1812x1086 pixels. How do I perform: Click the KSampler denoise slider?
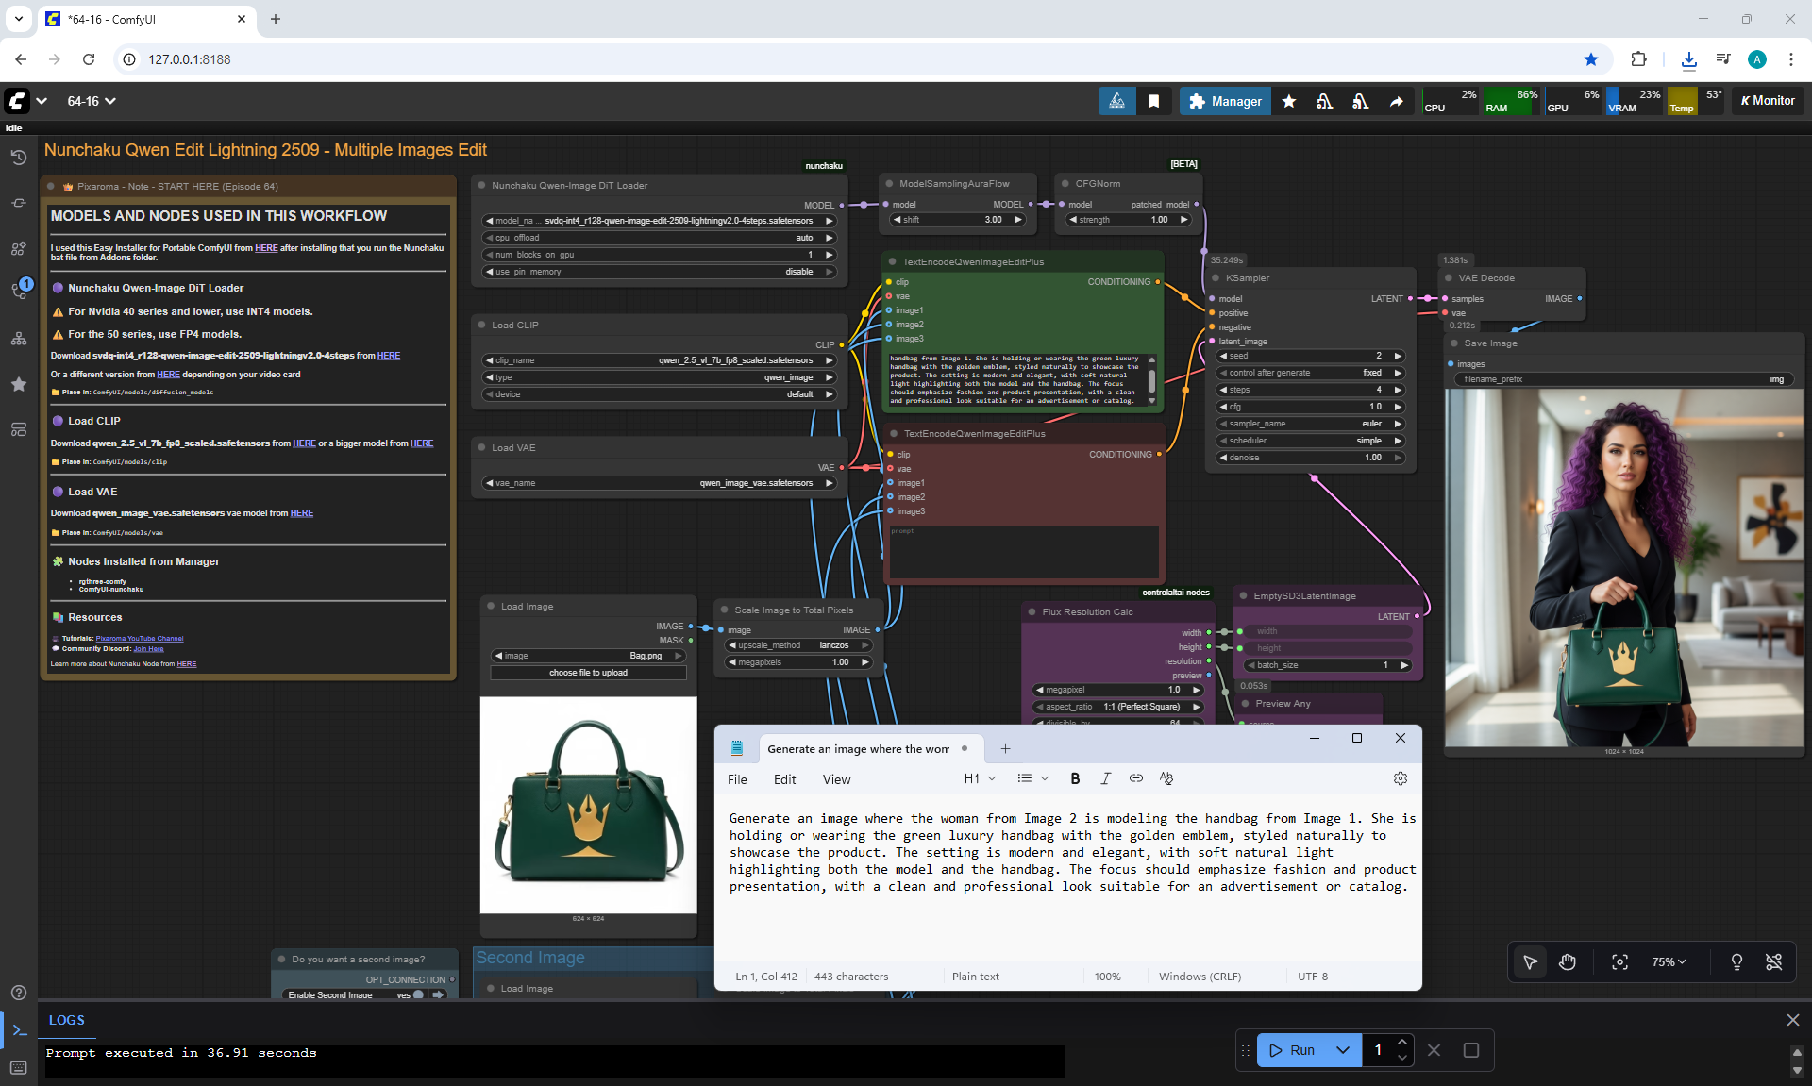[x=1310, y=458]
